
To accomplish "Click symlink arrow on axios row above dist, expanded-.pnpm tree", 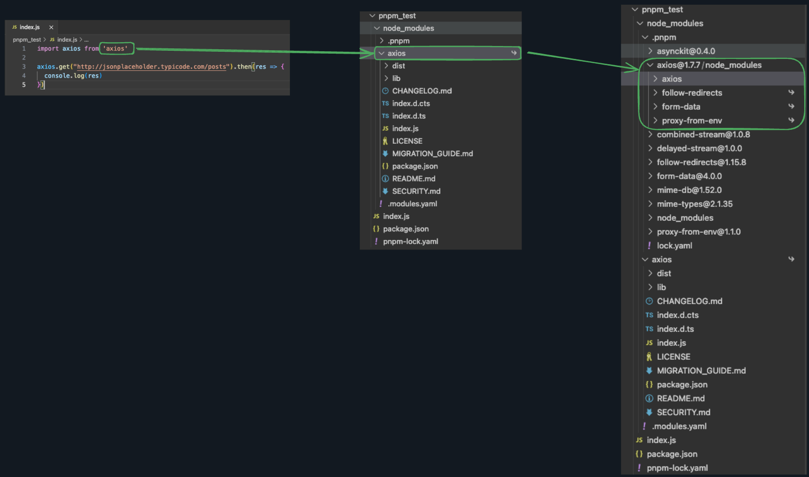I will coord(791,259).
